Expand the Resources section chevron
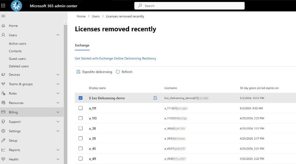This screenshot has width=296, height=164. point(58,103)
